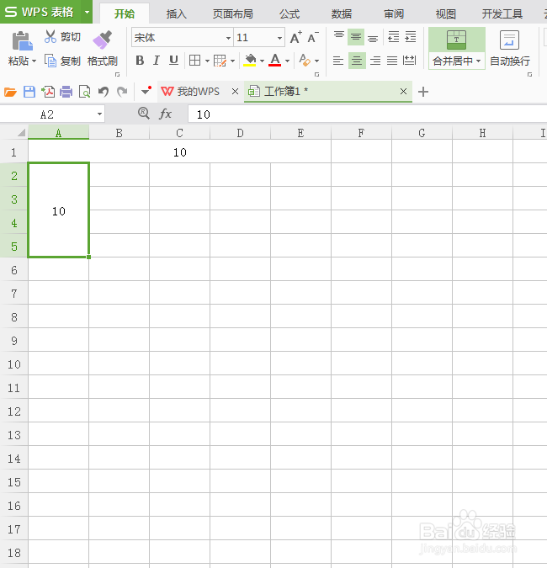Click the draw border table icon
This screenshot has width=547, height=568.
coord(220,61)
